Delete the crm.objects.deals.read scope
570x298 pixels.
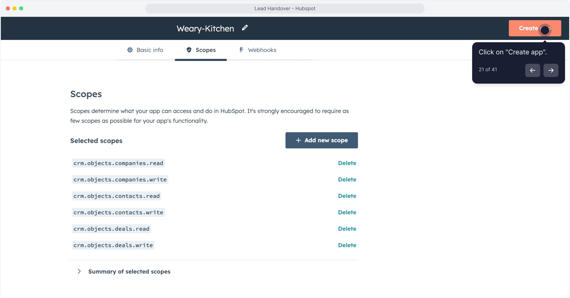coord(347,229)
